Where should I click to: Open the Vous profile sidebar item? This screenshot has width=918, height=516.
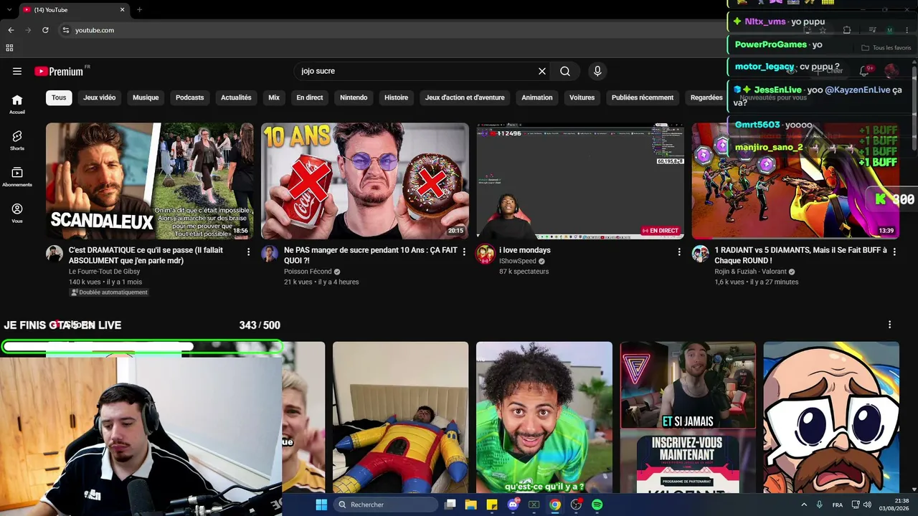(17, 213)
